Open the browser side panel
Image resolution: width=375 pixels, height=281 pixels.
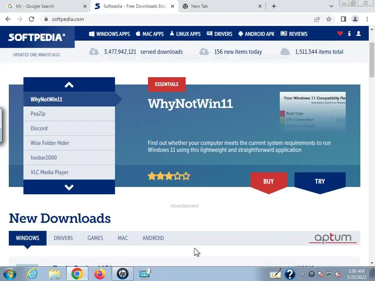tap(344, 19)
